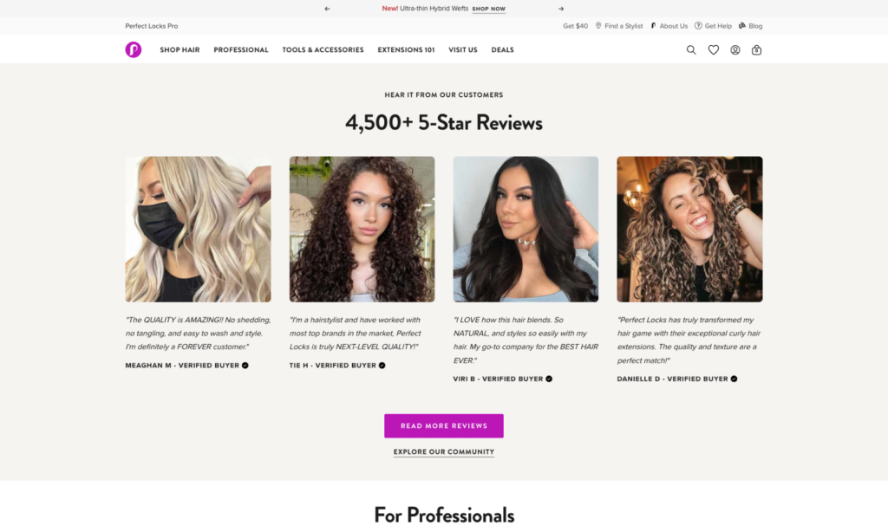The image size is (888, 532).
Task: Open the shopping bag cart icon
Action: click(x=756, y=49)
